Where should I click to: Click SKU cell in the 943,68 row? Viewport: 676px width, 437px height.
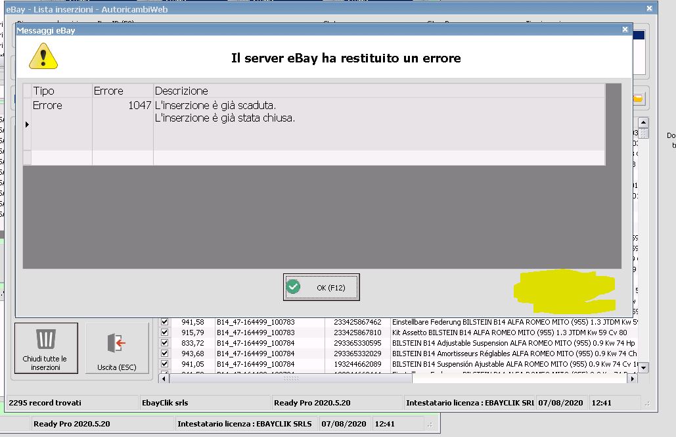[269, 354]
